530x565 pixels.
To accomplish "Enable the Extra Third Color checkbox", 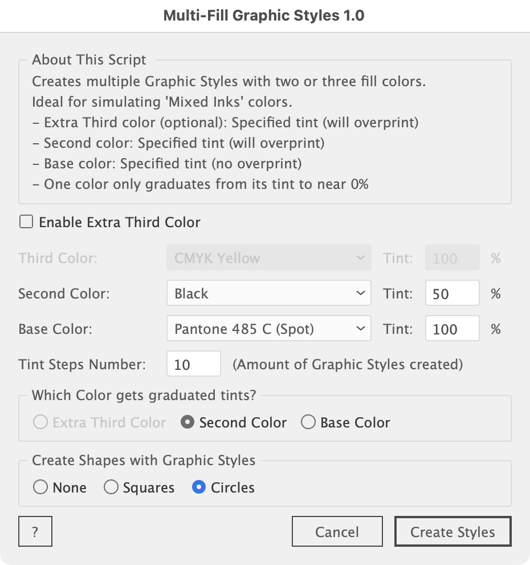I will (x=26, y=222).
